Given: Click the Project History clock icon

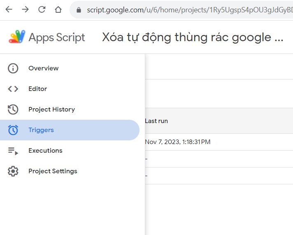Looking at the screenshot, I should coord(13,109).
